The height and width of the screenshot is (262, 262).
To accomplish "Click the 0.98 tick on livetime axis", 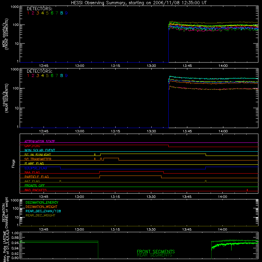I will click(x=15, y=238).
